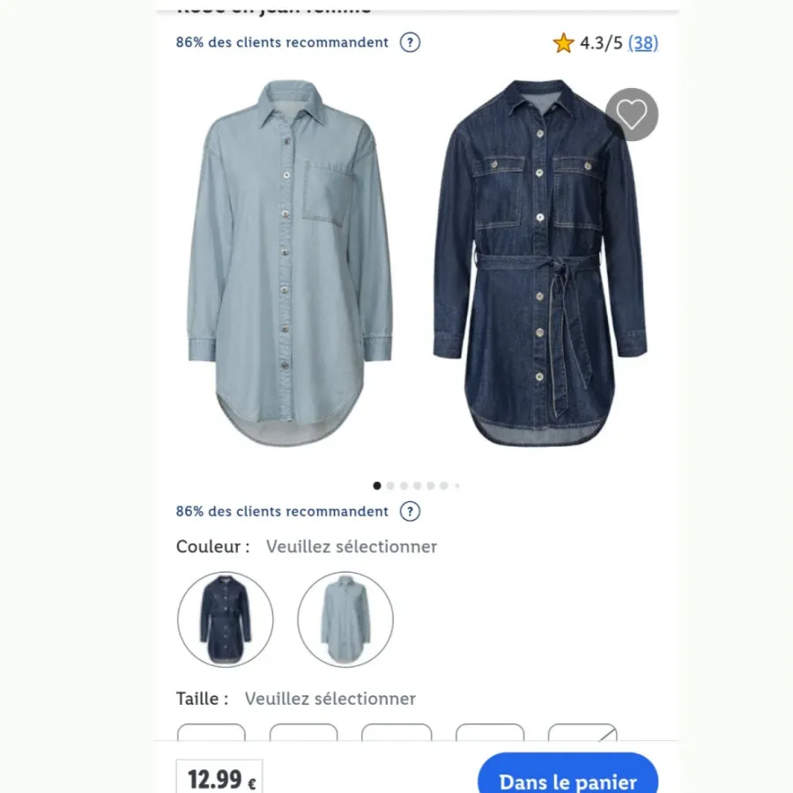Select the dark blue denim color swatch

225,619
